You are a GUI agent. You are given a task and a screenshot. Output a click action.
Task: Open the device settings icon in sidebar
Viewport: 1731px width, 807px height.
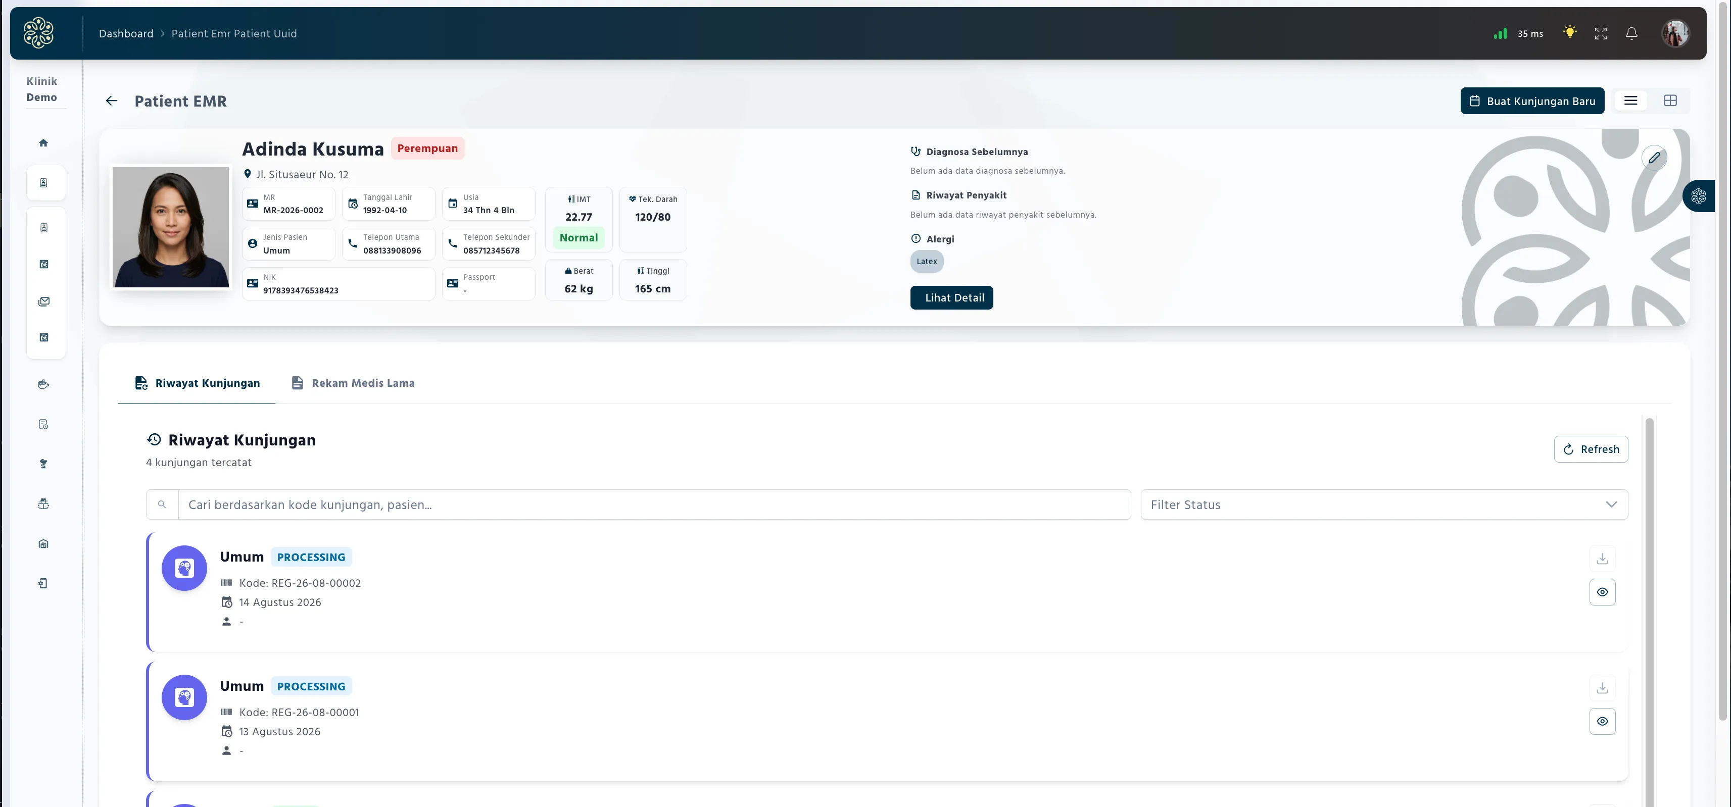coord(43,583)
